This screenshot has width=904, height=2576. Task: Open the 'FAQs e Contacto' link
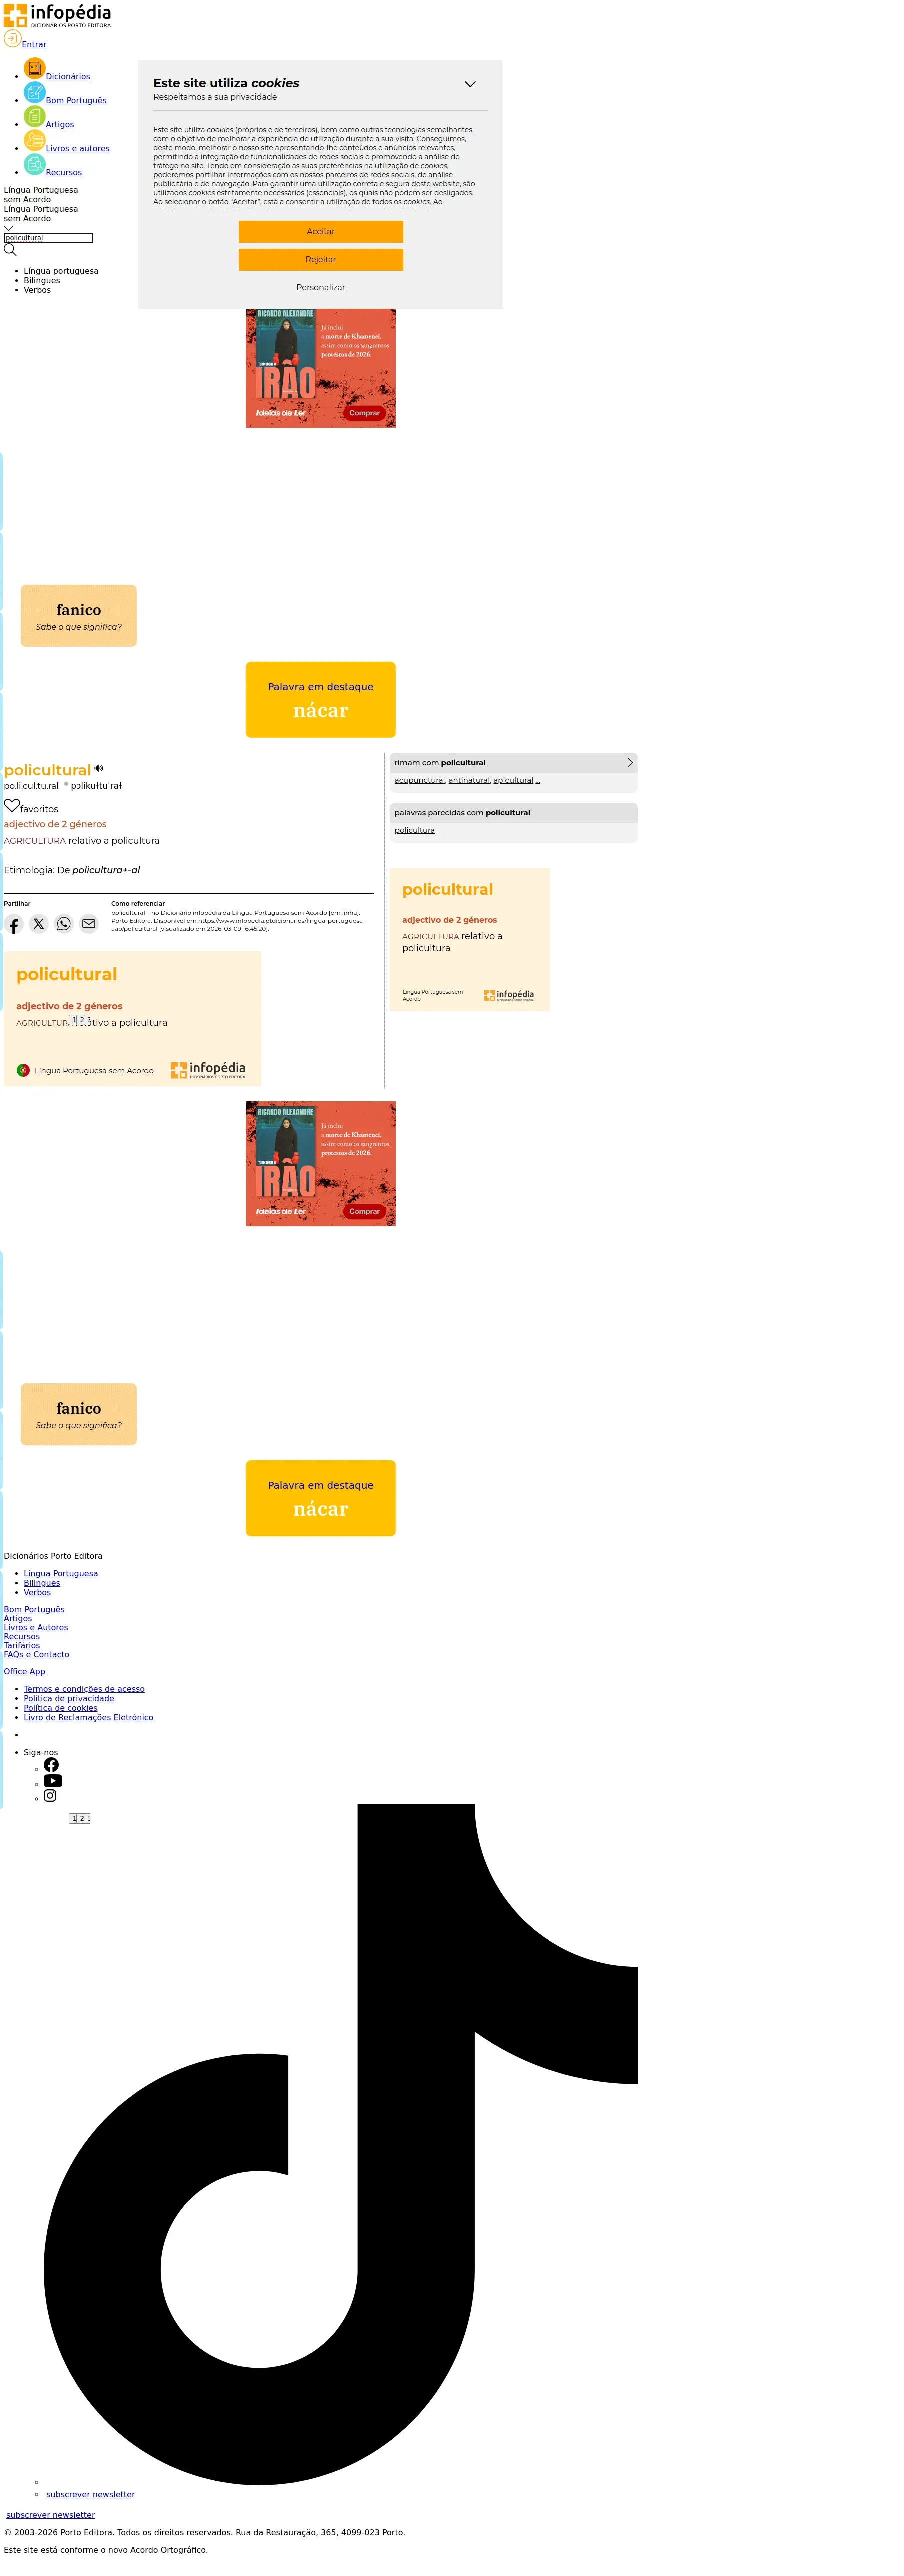click(x=37, y=1654)
